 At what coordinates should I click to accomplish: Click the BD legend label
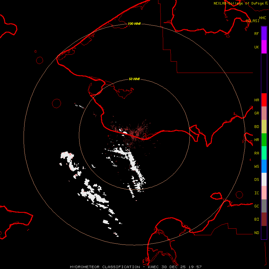click(256, 127)
